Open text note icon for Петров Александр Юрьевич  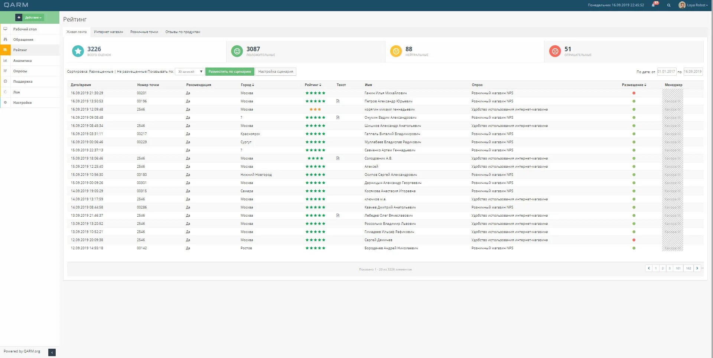[338, 101]
